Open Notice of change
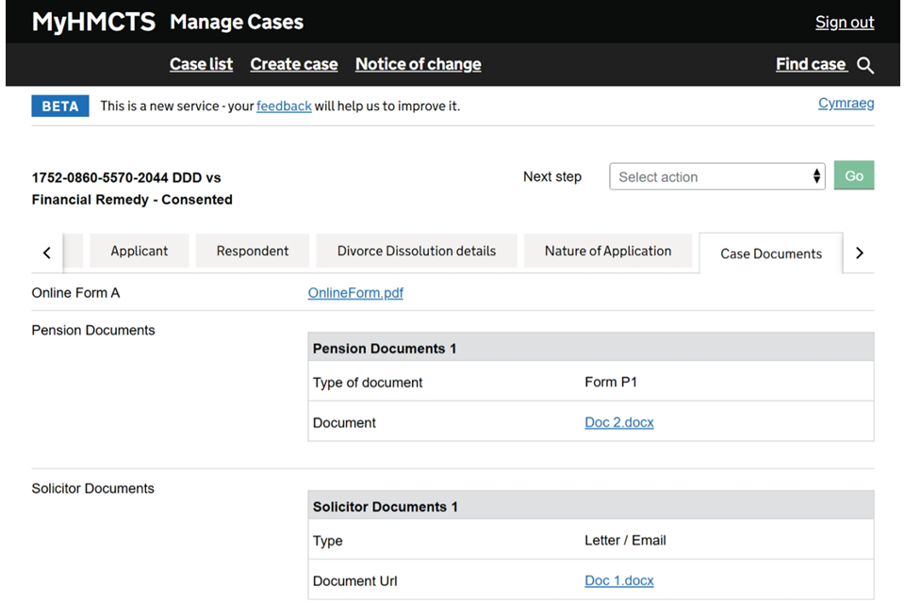This screenshot has width=905, height=603. click(418, 64)
